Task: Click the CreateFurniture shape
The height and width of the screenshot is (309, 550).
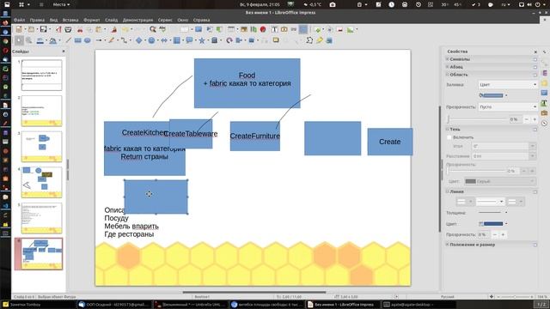Action: (x=255, y=136)
